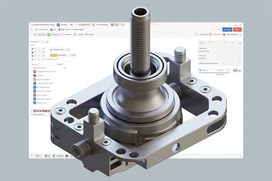Click the green square icon in the lower toolbar

(49, 35)
